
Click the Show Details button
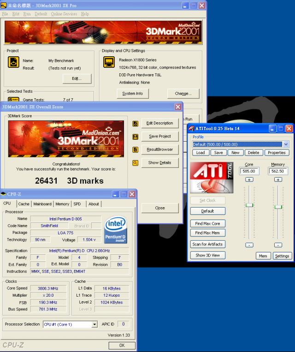[x=160, y=163]
